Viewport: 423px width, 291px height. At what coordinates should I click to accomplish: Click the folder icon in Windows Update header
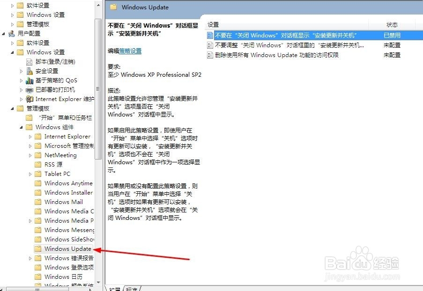pyautogui.click(x=113, y=7)
